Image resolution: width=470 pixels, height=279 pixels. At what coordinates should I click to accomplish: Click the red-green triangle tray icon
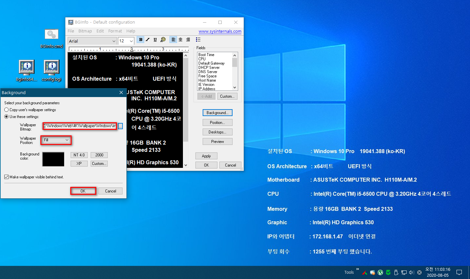coord(365,272)
